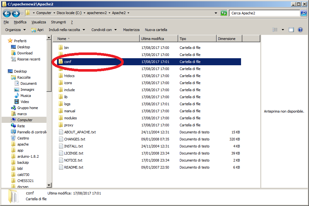
Task: Select the CHANGES.txt file
Action: (74, 139)
